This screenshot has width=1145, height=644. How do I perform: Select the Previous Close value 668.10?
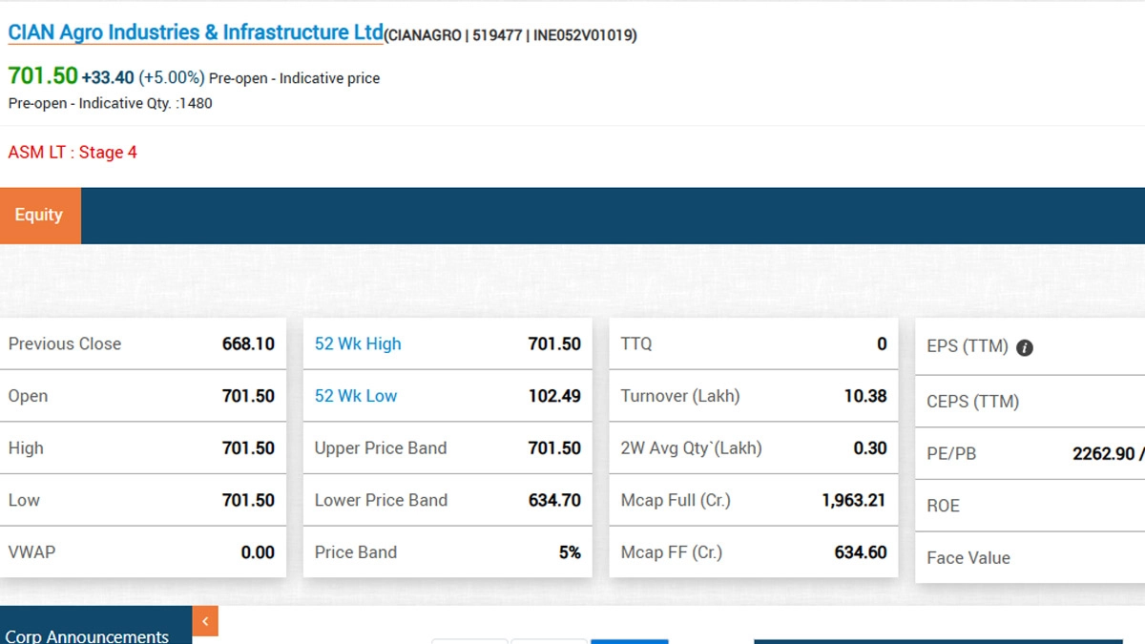tap(248, 344)
